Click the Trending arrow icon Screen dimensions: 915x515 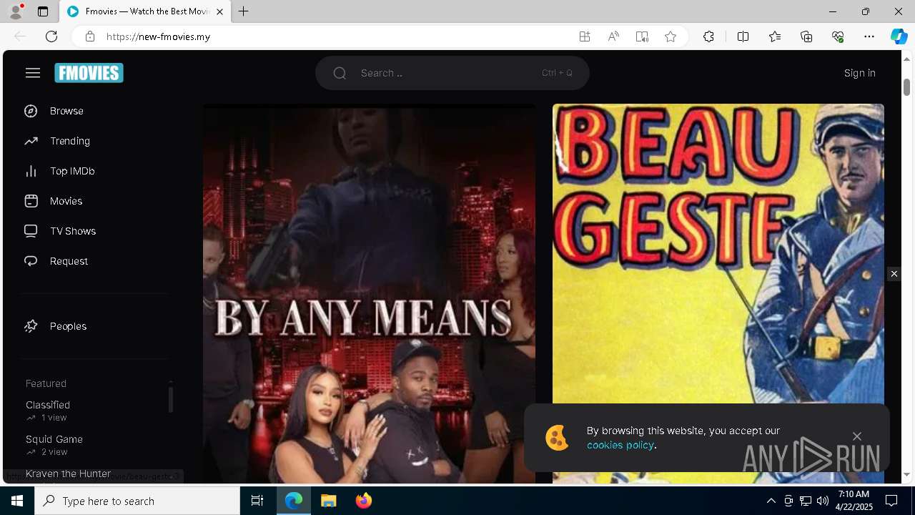click(x=31, y=141)
